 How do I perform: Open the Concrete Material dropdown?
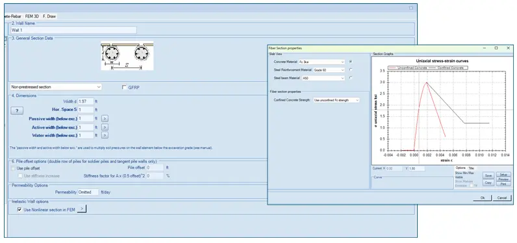pyautogui.click(x=322, y=62)
